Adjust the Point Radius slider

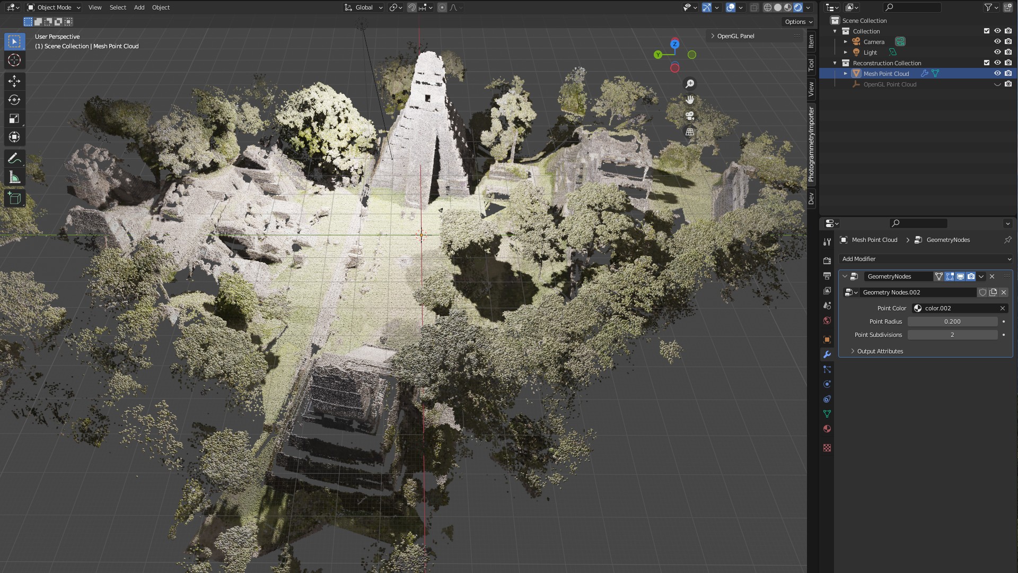pyautogui.click(x=952, y=322)
